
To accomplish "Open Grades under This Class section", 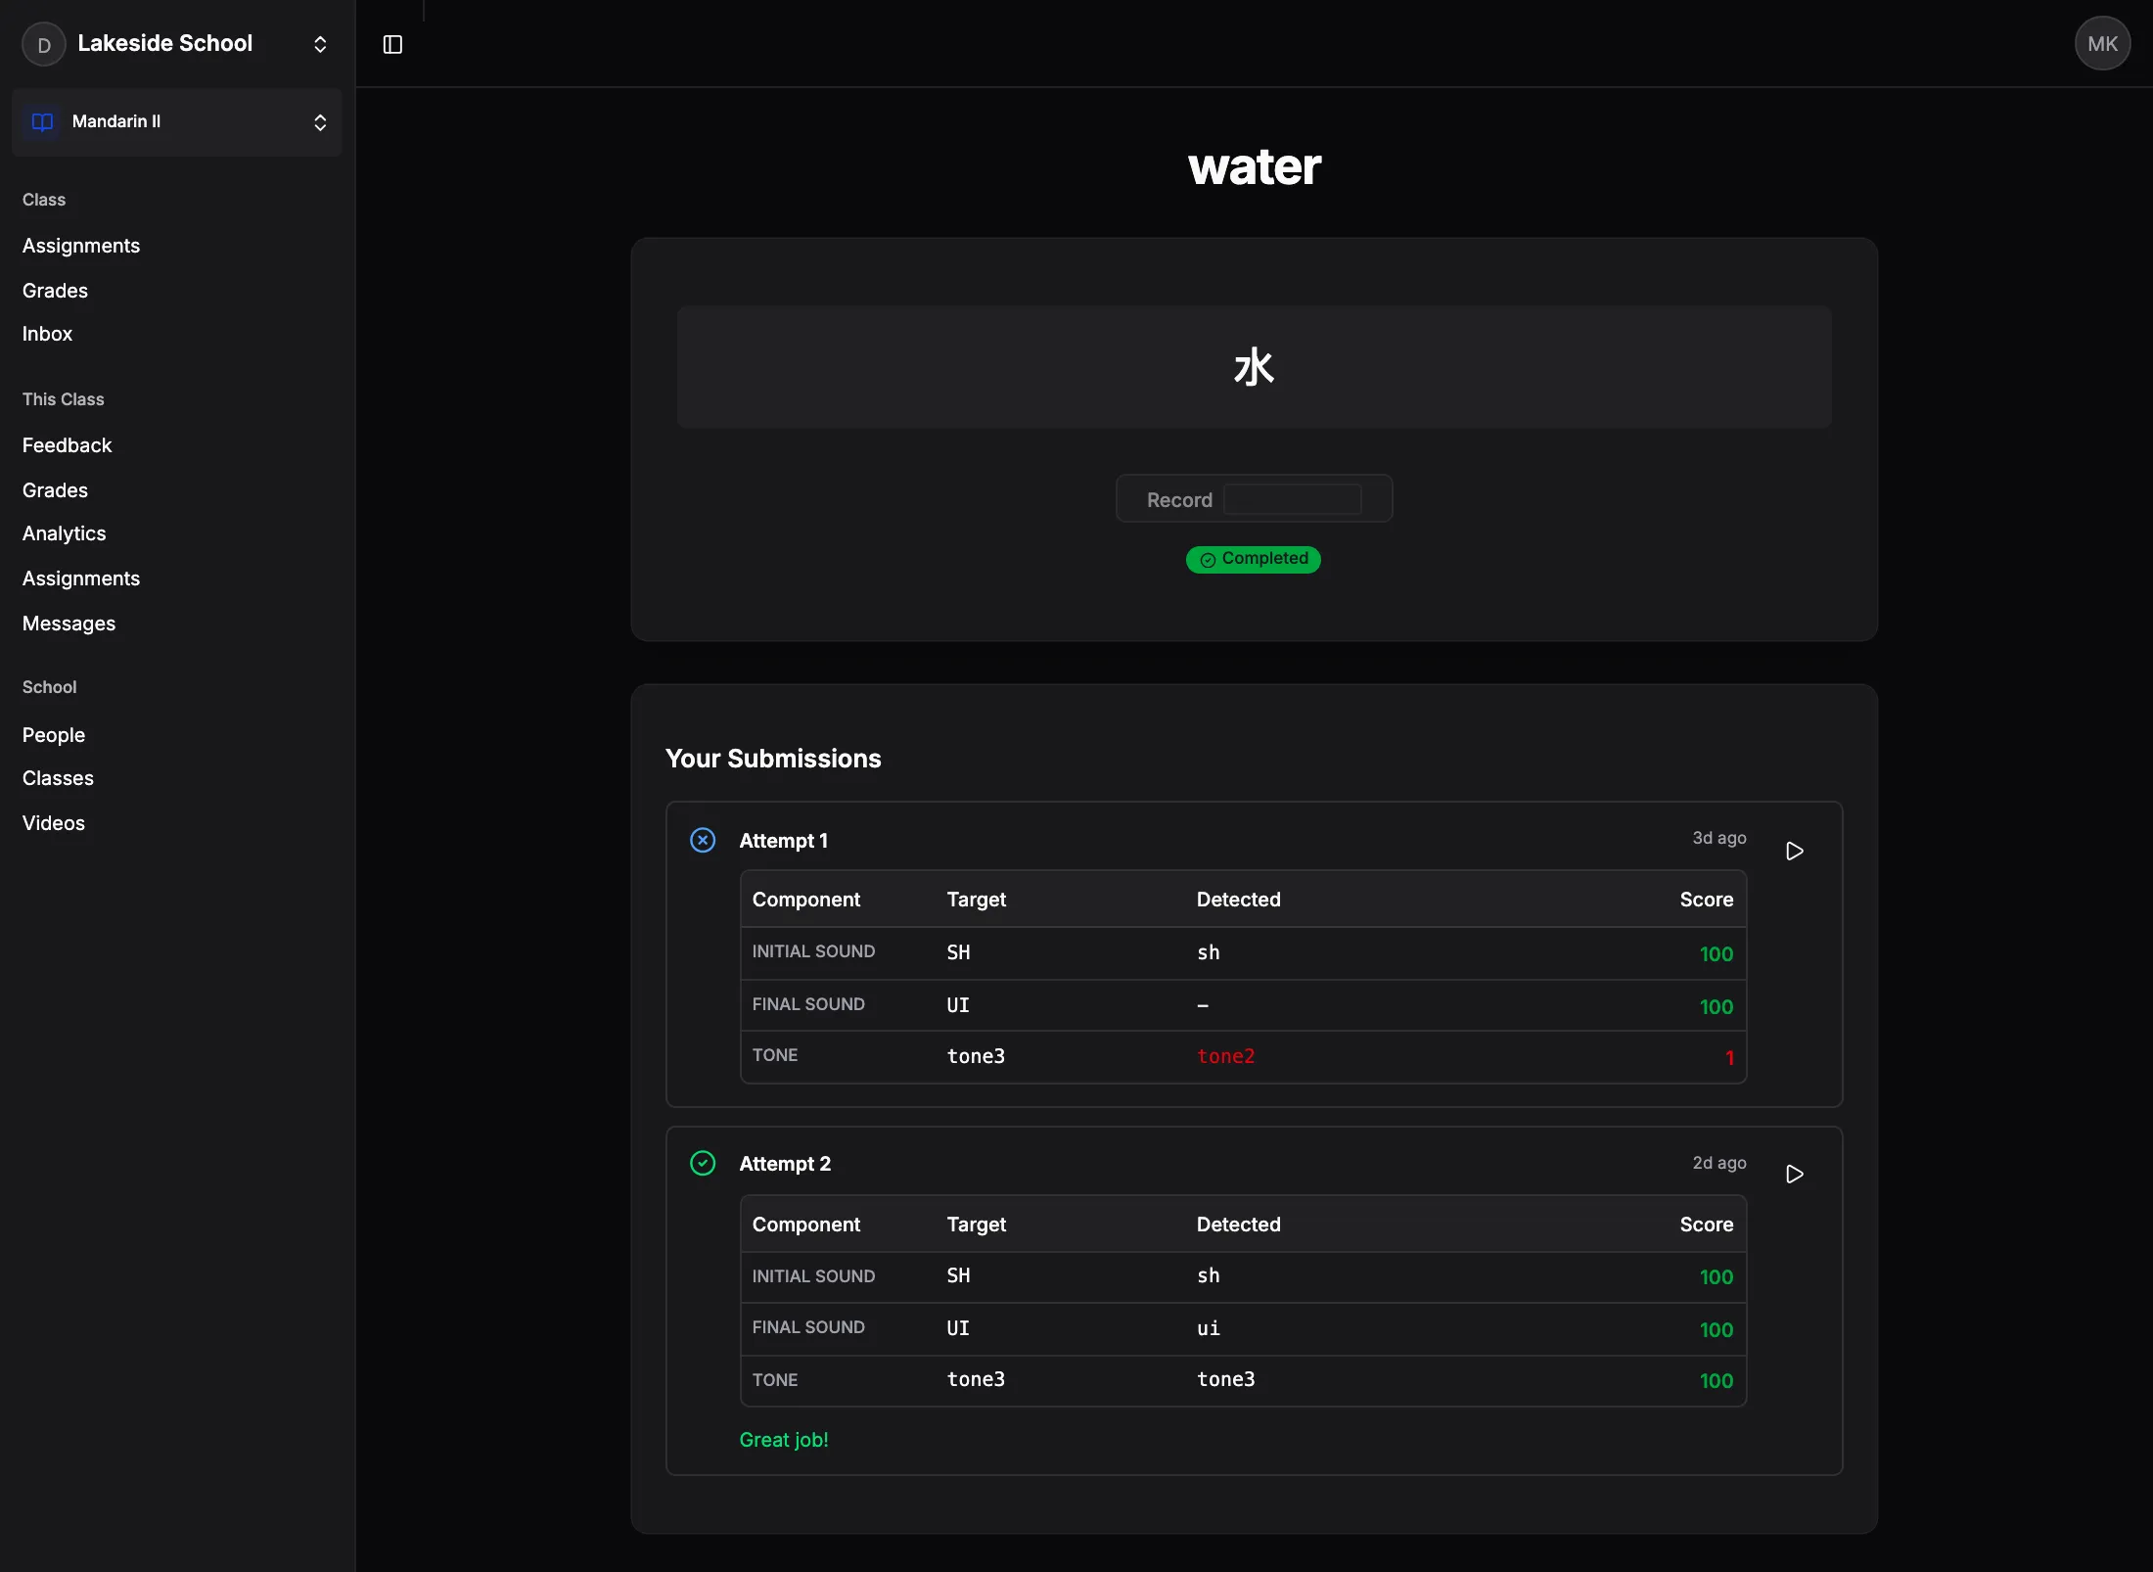I will pos(55,490).
